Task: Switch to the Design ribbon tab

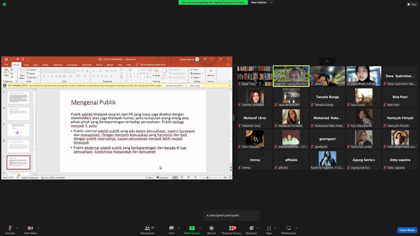Action: pos(45,65)
